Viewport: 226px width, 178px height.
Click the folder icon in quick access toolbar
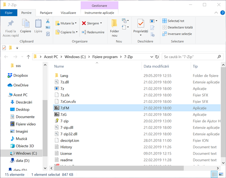point(10,47)
